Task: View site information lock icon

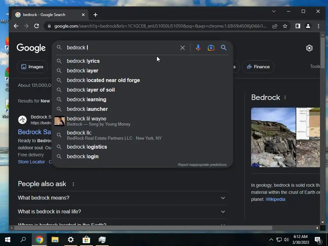Action: [49, 26]
